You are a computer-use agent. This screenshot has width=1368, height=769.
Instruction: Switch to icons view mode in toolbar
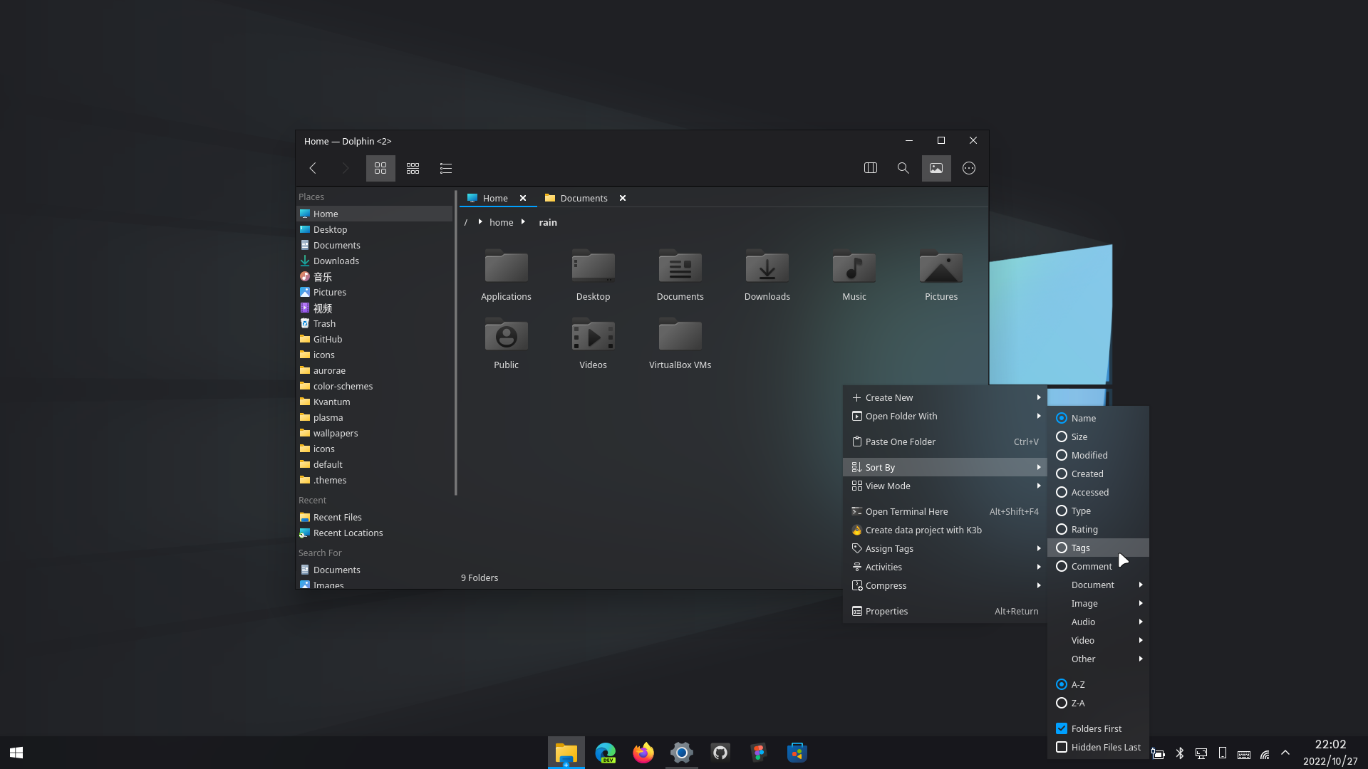click(x=380, y=168)
